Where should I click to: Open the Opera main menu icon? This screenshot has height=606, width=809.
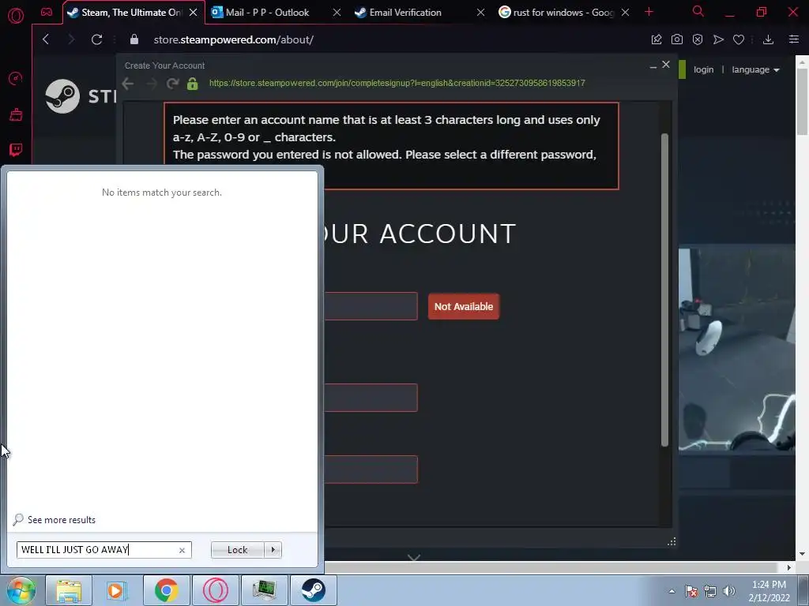click(x=16, y=16)
